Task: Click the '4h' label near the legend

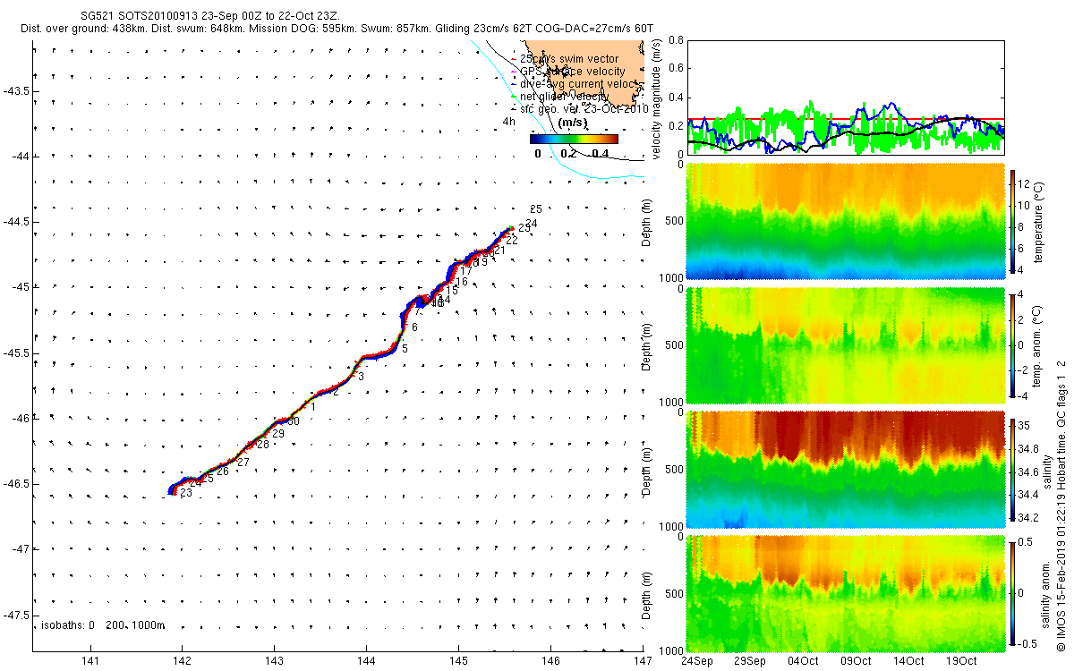Action: tap(508, 121)
